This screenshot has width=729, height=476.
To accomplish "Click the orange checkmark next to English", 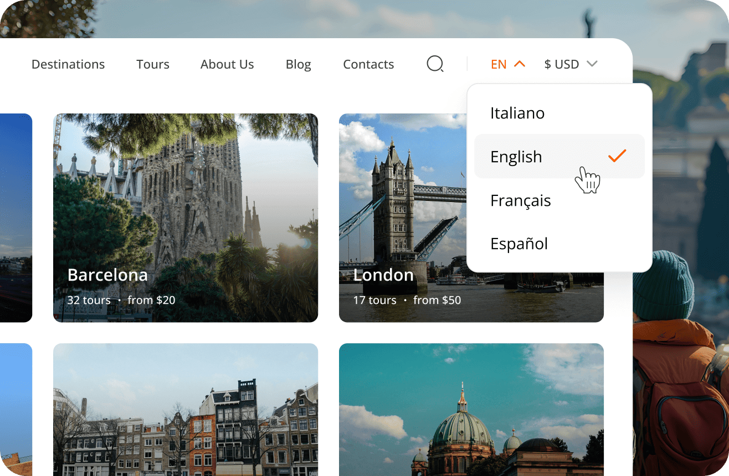I will click(x=617, y=156).
